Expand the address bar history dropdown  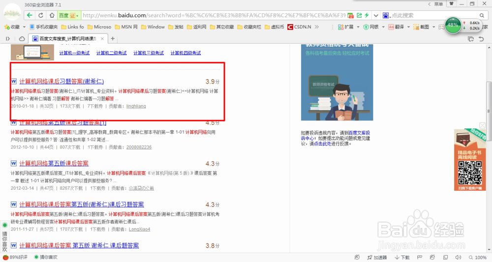(376, 15)
